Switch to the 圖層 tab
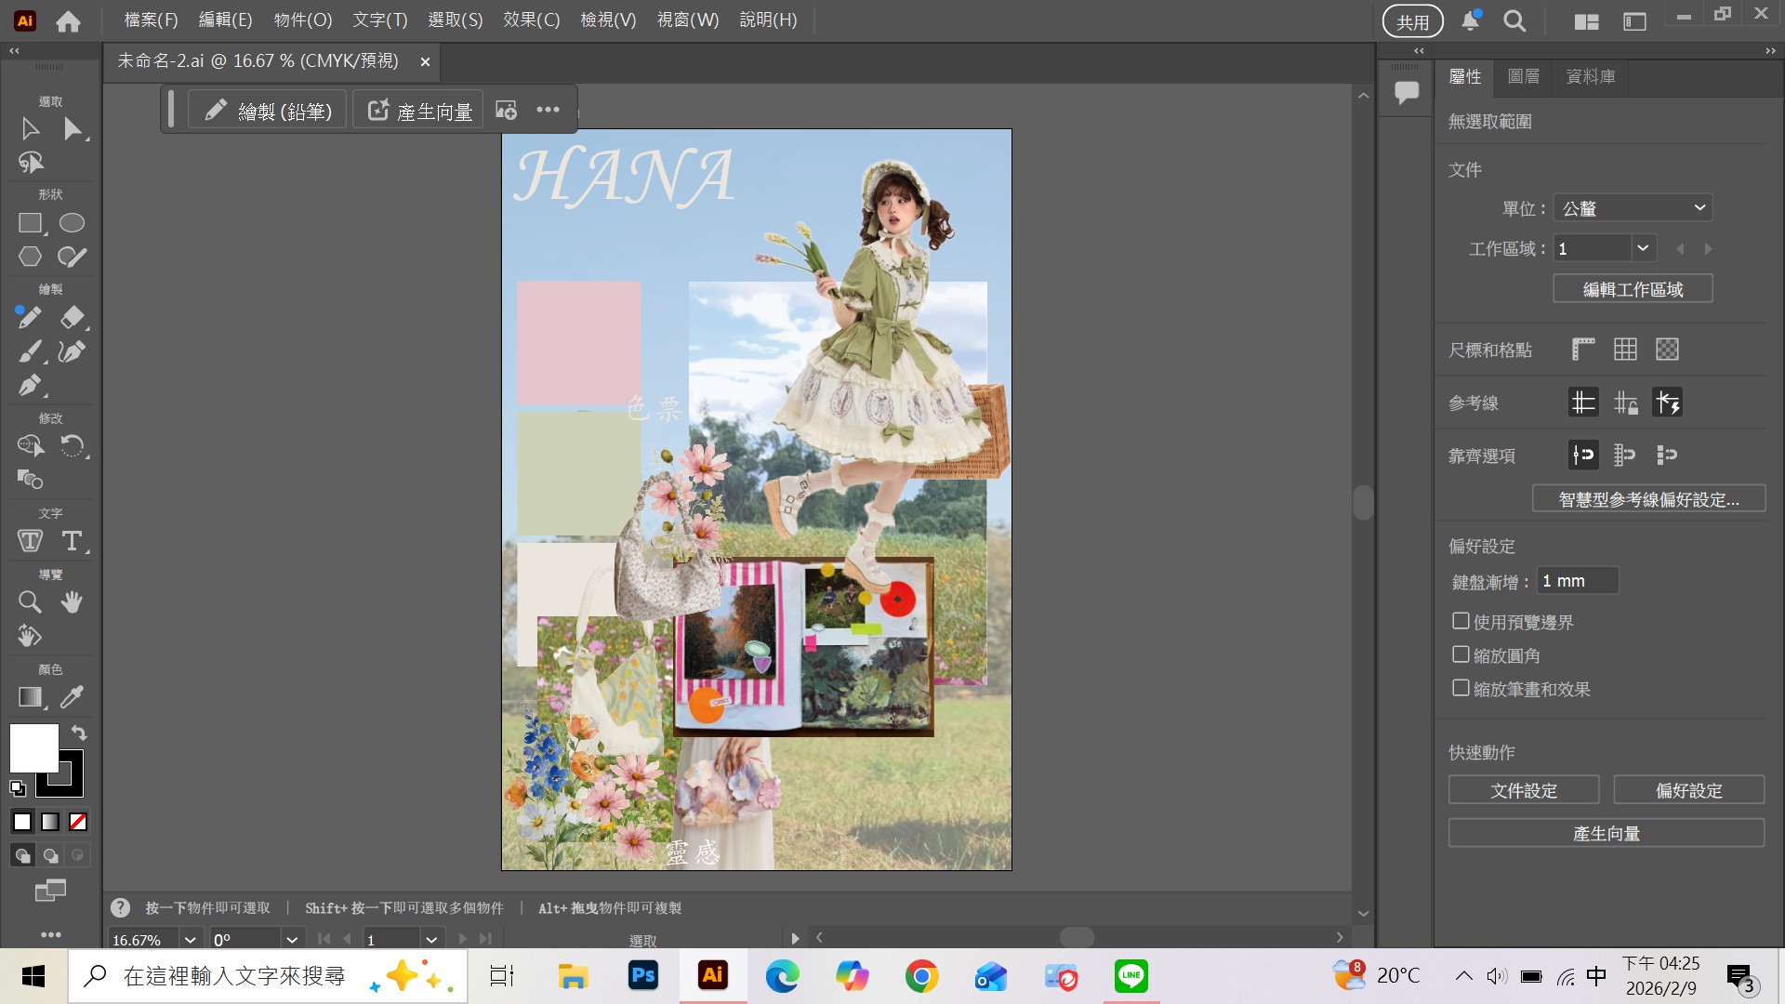This screenshot has width=1785, height=1004. tap(1523, 76)
